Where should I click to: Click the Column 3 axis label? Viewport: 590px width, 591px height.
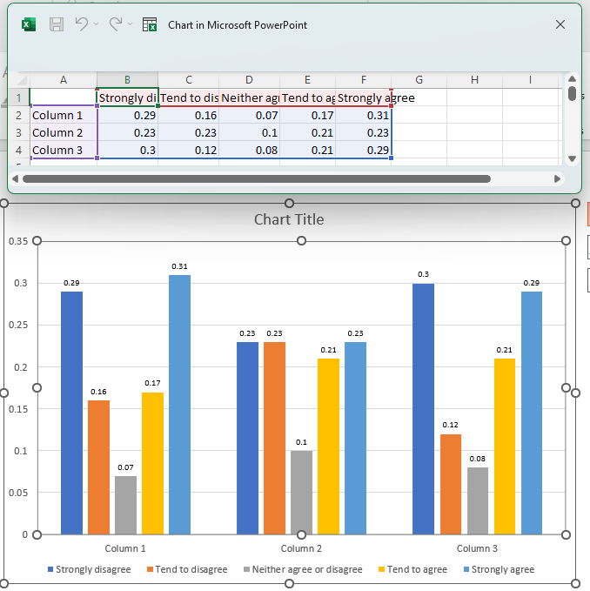click(477, 548)
